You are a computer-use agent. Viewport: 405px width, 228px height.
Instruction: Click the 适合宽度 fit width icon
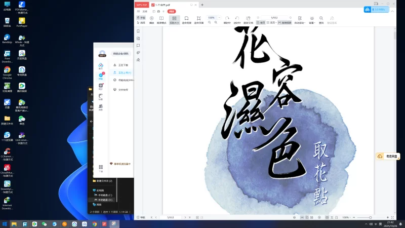(x=186, y=20)
